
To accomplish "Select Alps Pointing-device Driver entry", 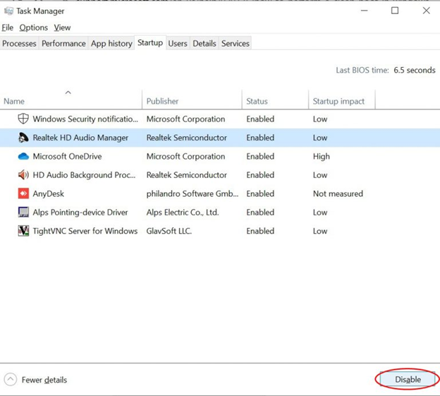I will pos(80,212).
